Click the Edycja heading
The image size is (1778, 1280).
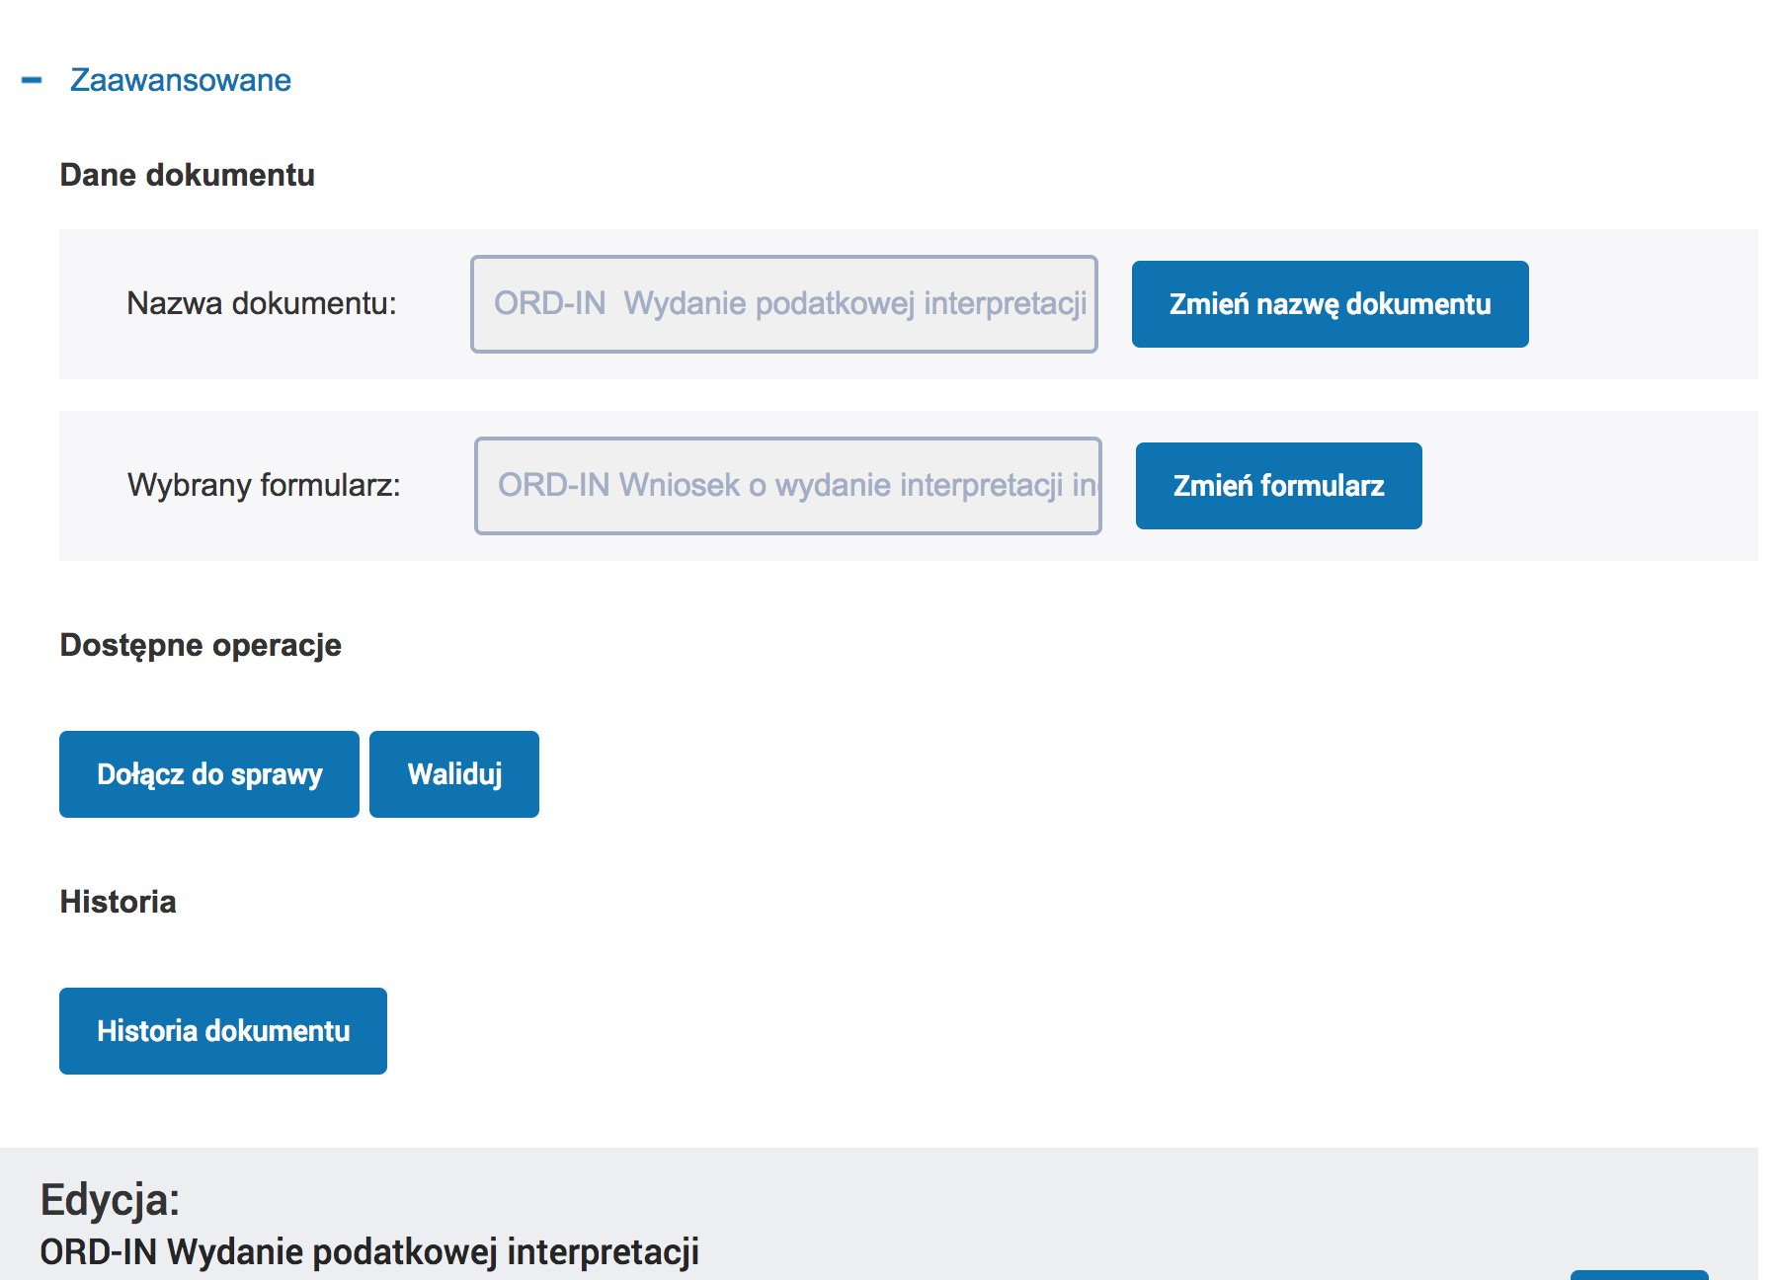tap(110, 1200)
